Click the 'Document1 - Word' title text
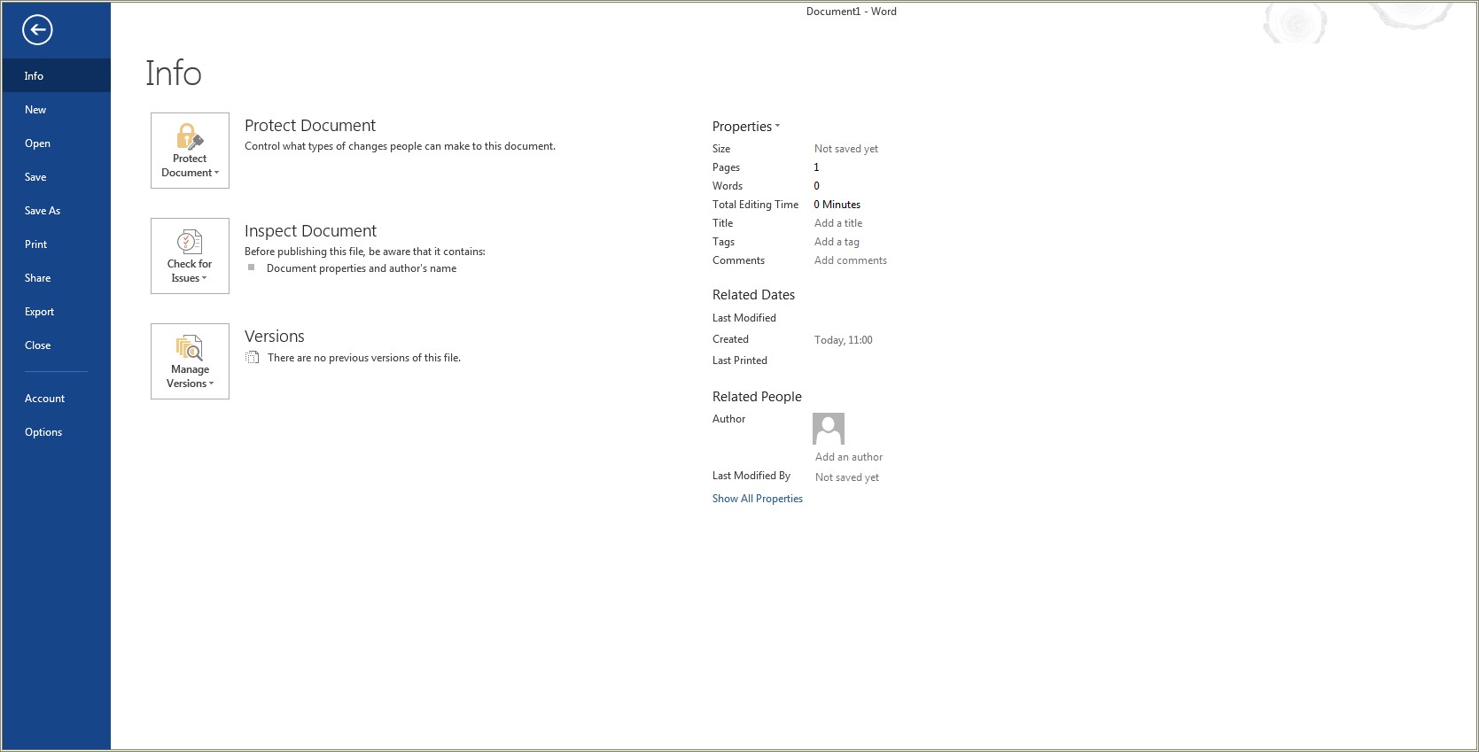Image resolution: width=1479 pixels, height=752 pixels. pyautogui.click(x=852, y=12)
